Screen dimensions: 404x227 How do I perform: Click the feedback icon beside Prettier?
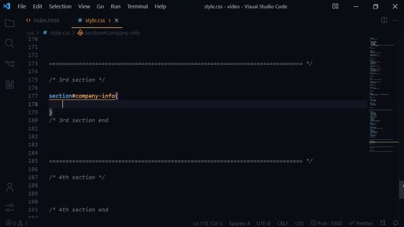coord(383,223)
